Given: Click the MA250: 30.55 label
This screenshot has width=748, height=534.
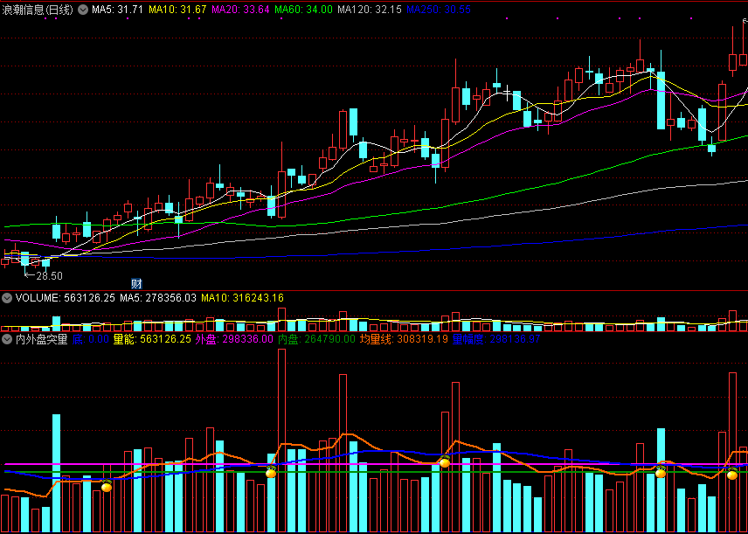Looking at the screenshot, I should [440, 10].
